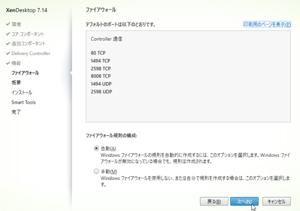The height and width of the screenshot is (211, 300).
Task: Select the 概要 step in the sidebar
Action: (x=16, y=83)
